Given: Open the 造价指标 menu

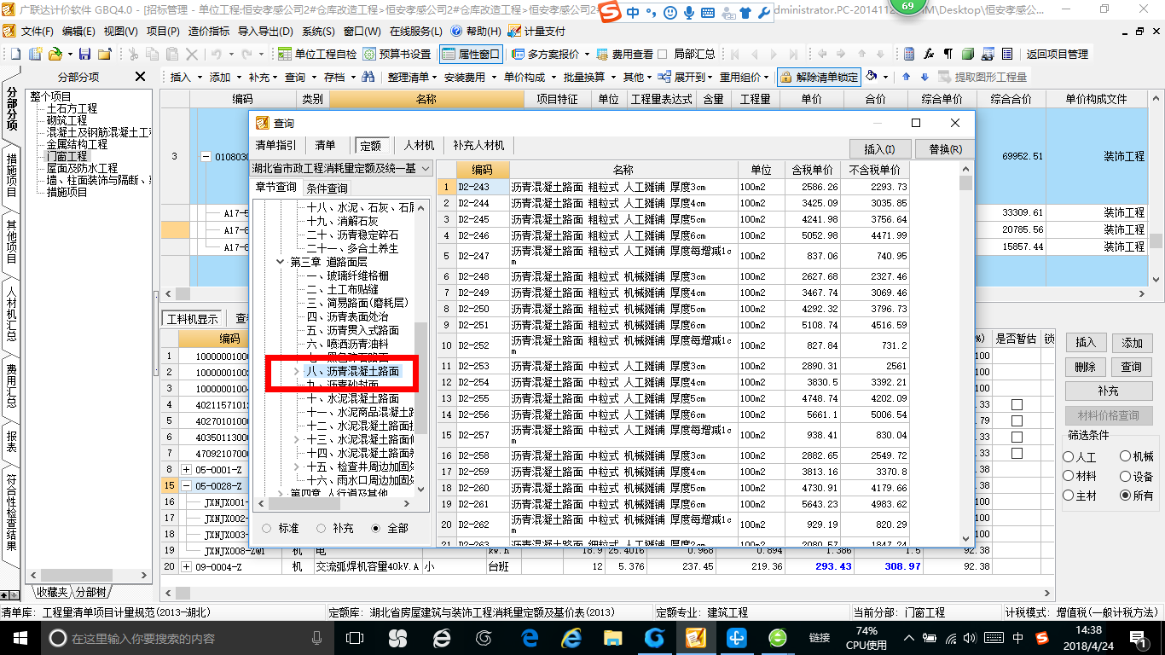Looking at the screenshot, I should click(209, 31).
